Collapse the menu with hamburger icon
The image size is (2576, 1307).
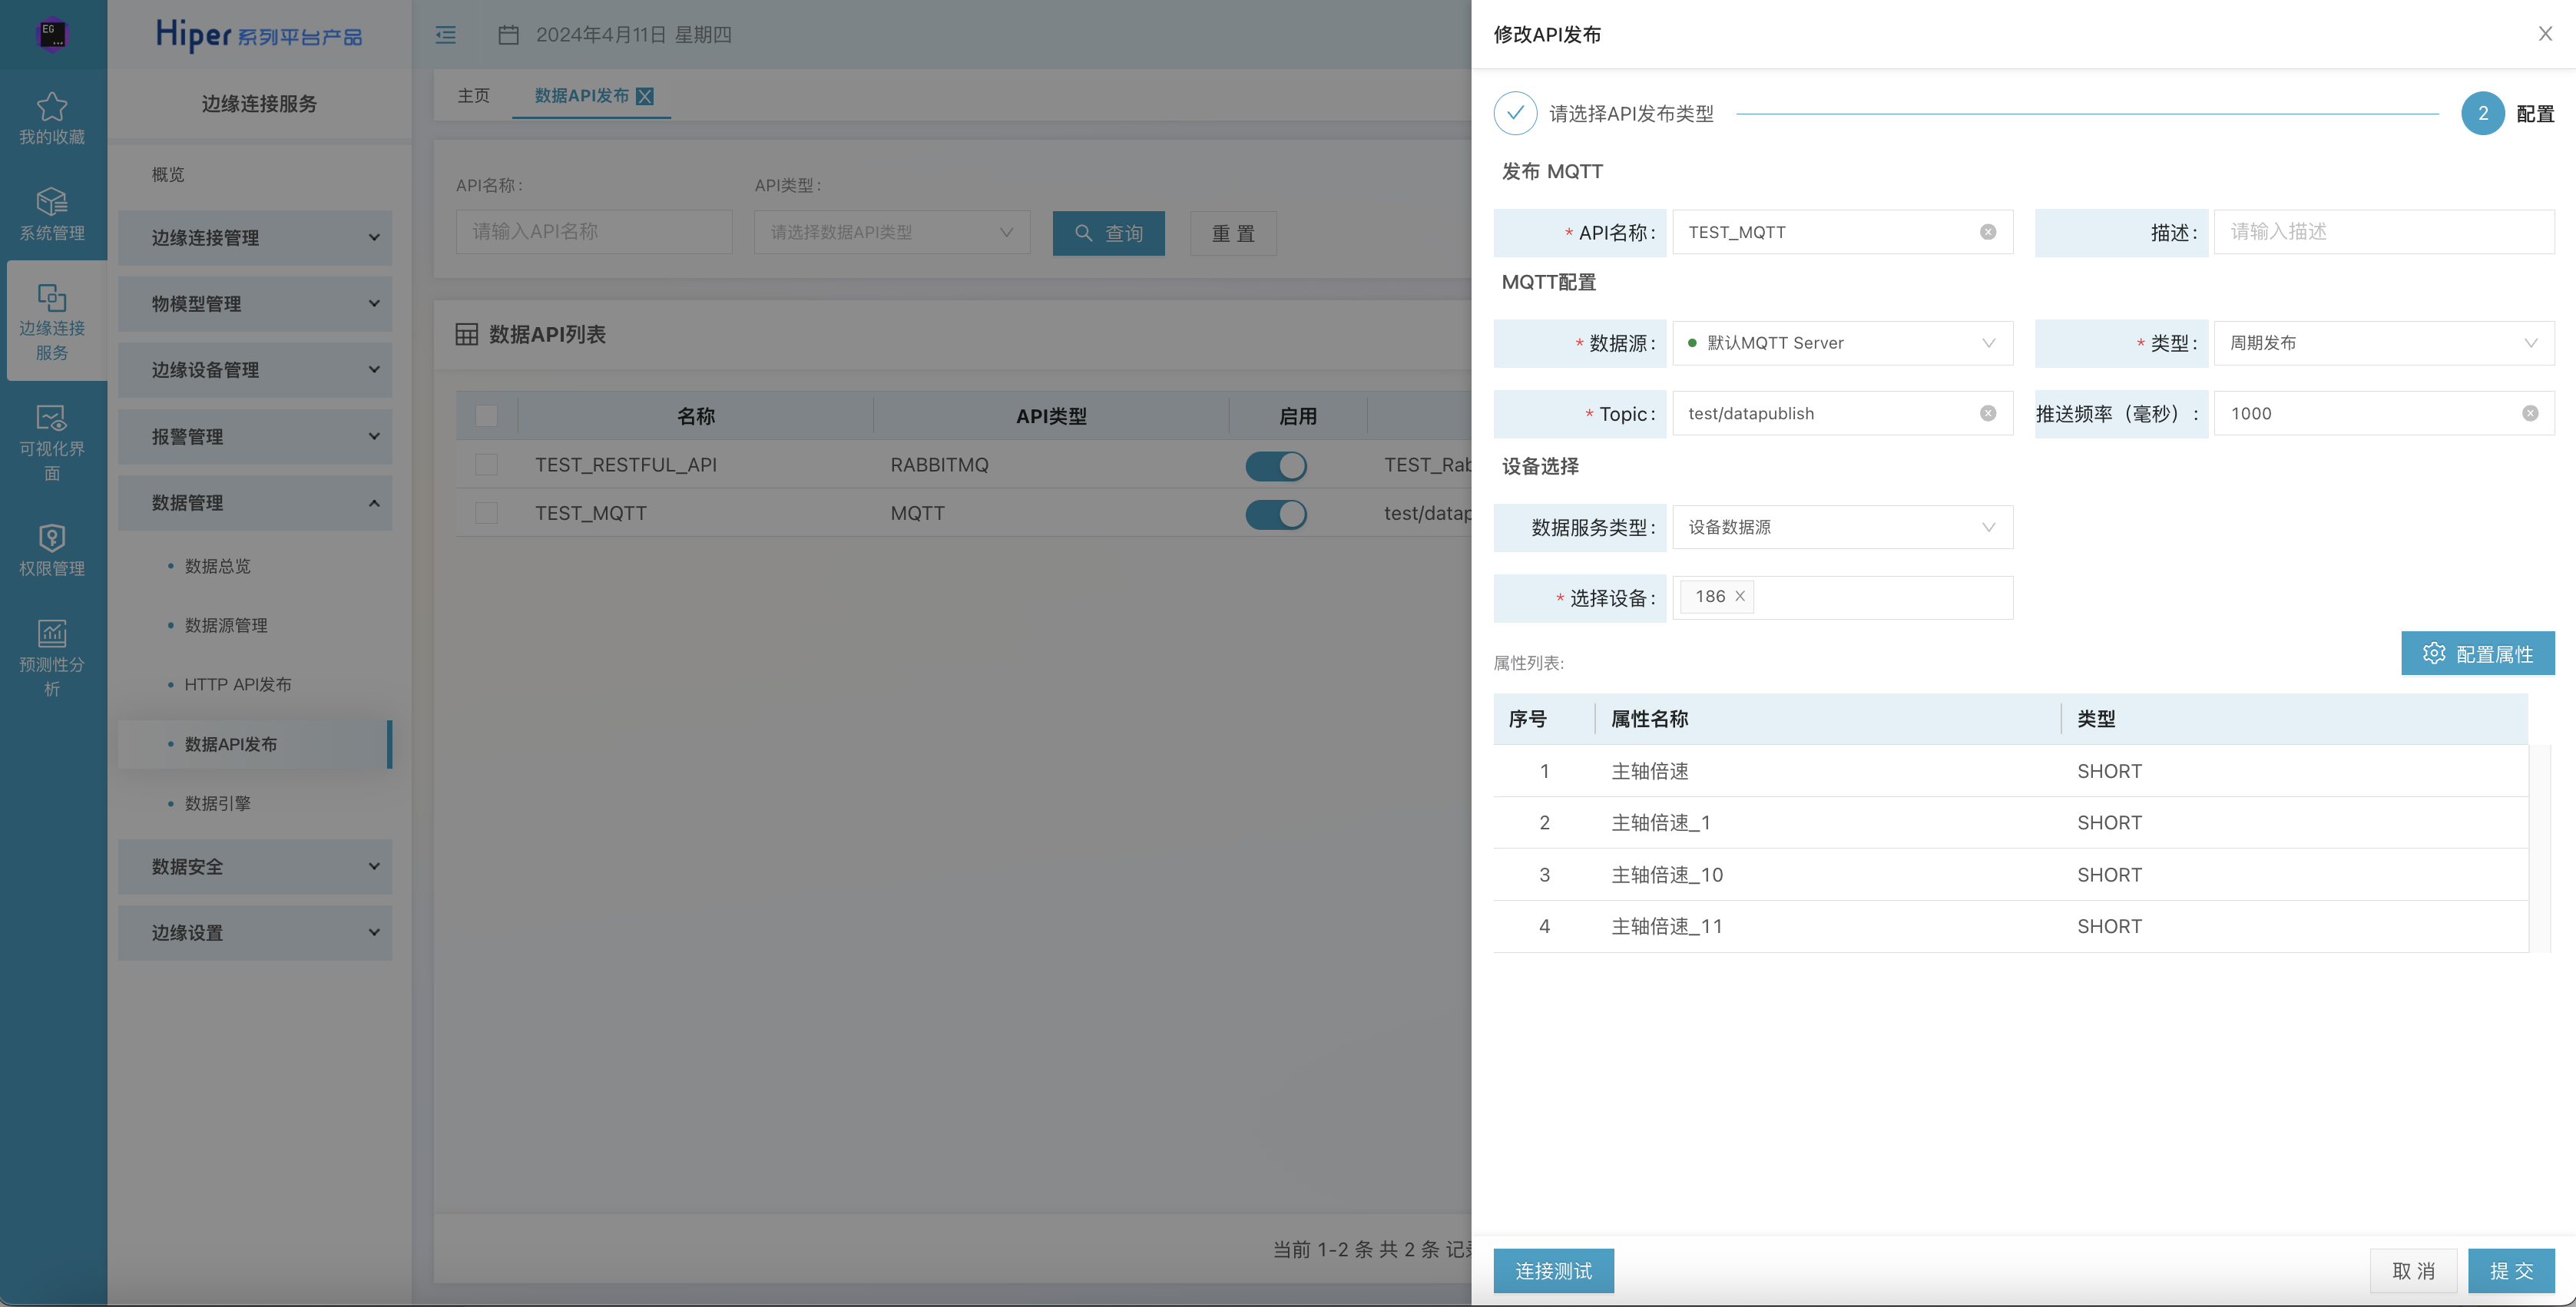click(x=446, y=35)
